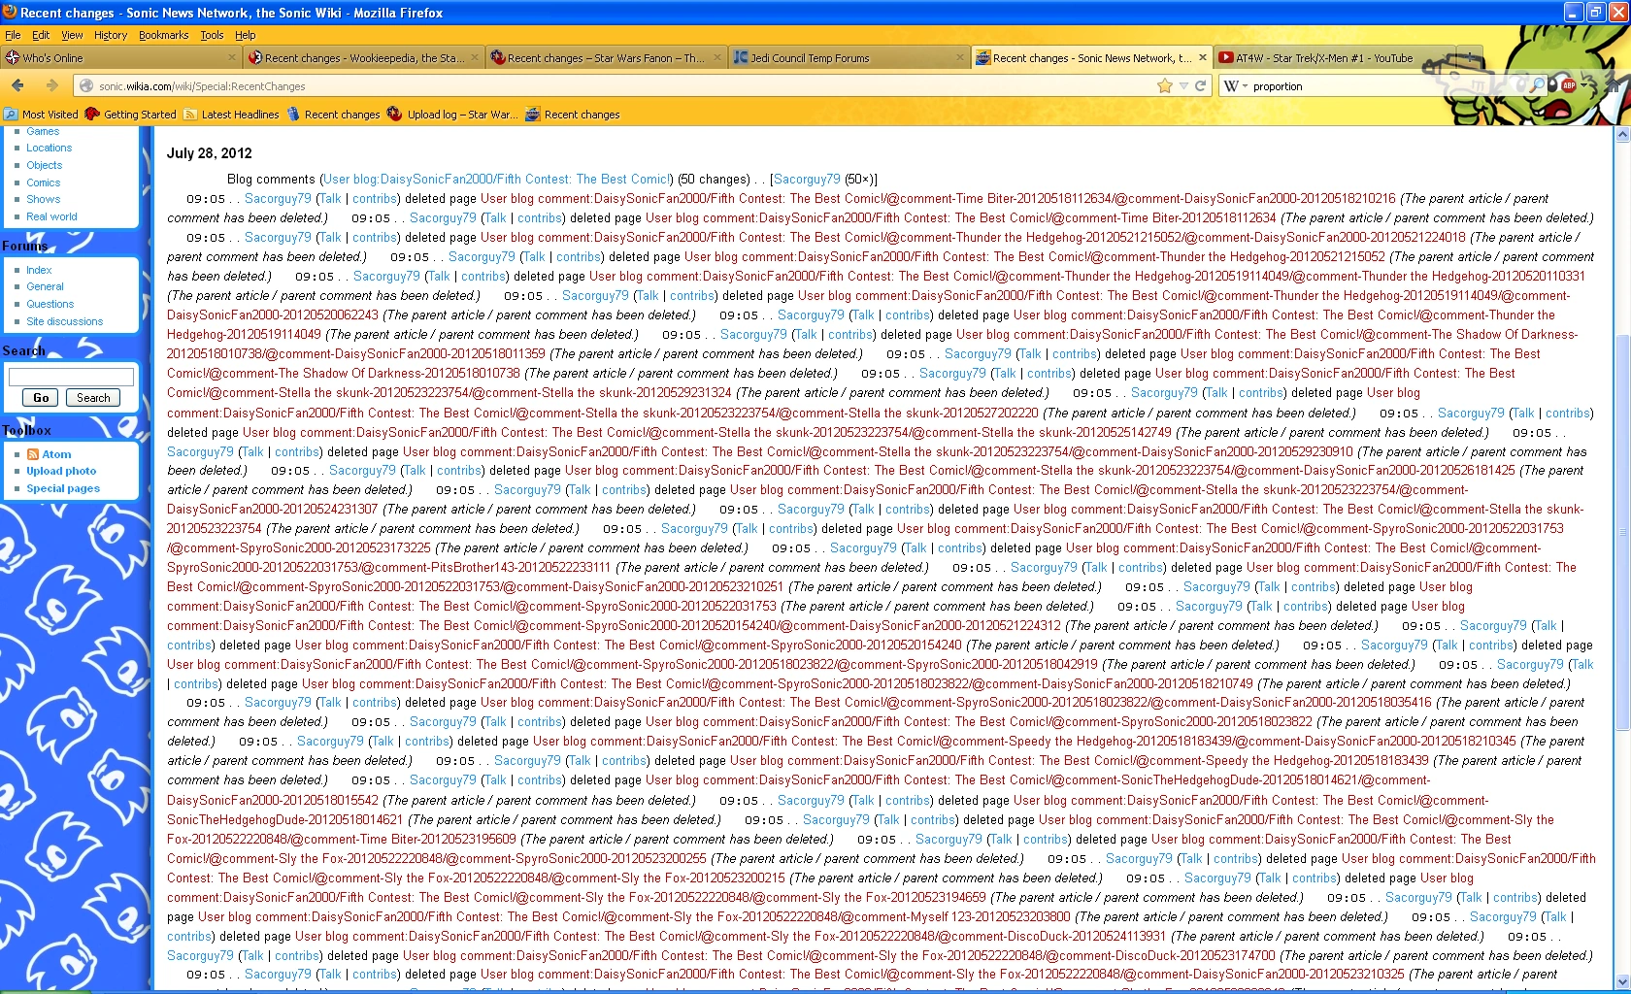Open the Locations sidebar link
1631x994 pixels.
click(49, 149)
